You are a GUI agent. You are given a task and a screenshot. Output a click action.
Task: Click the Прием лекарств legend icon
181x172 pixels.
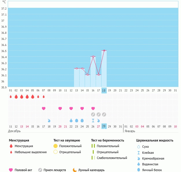pos(40,170)
